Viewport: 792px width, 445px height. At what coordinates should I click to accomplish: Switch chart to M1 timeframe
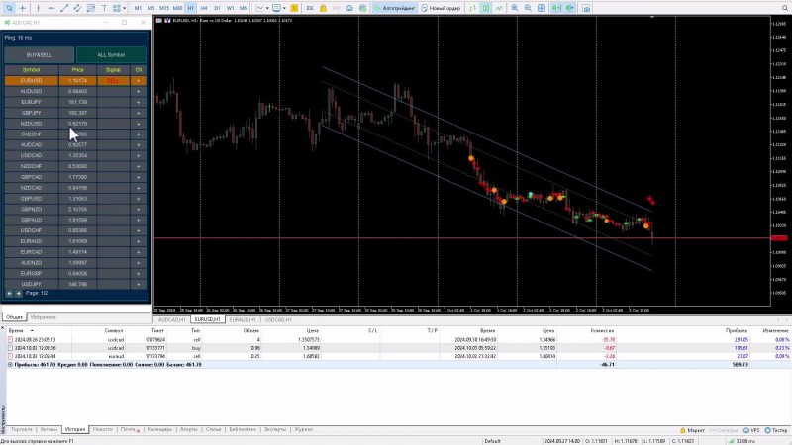(x=138, y=8)
